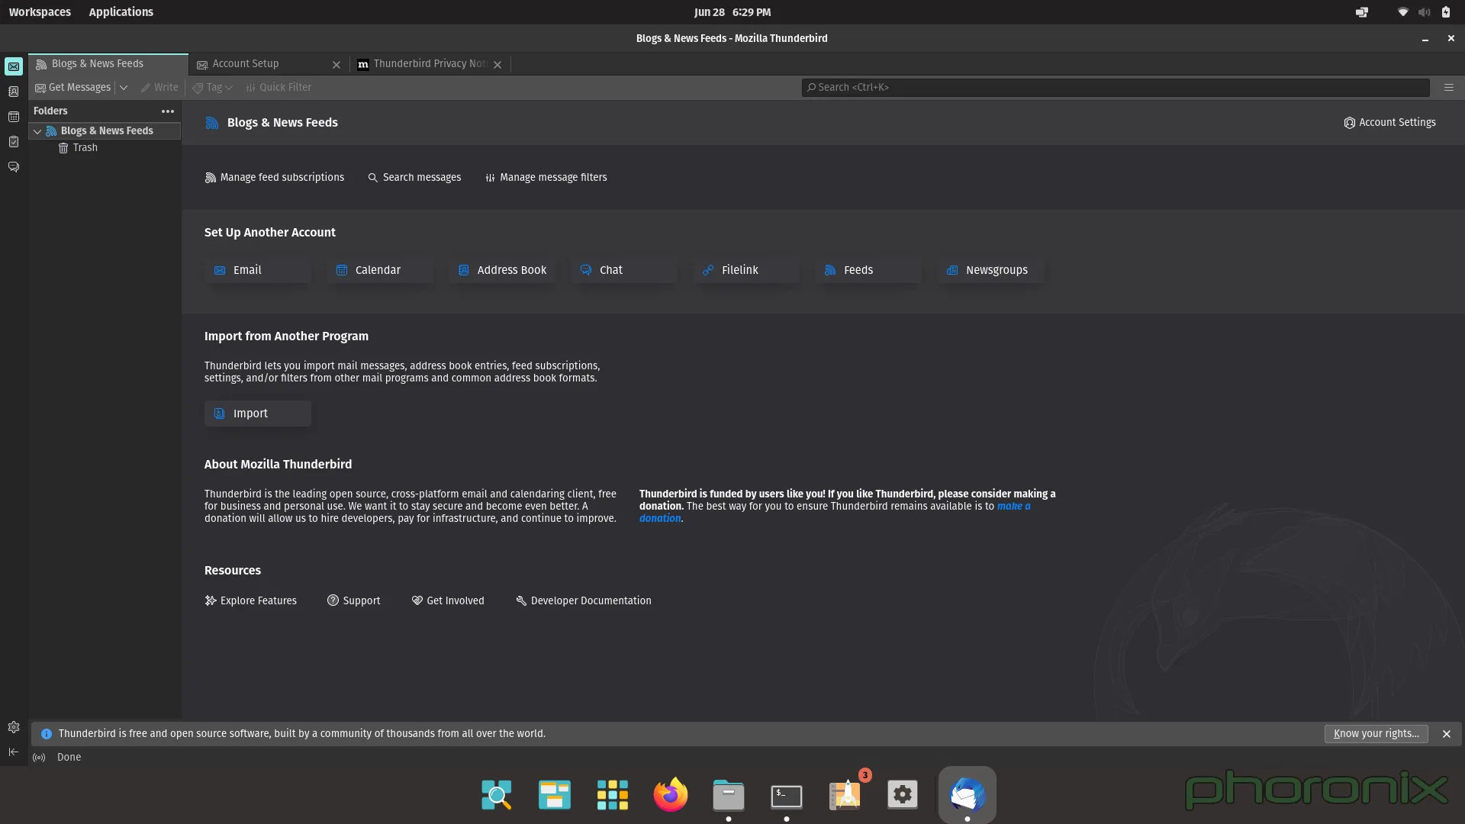1465x824 pixels.
Task: Switch to Blogs & News Feeds tab
Action: tap(108, 64)
